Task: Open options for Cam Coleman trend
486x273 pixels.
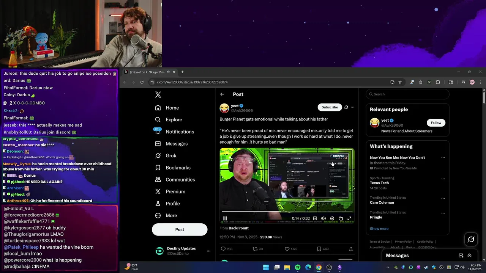Action: coord(443,198)
